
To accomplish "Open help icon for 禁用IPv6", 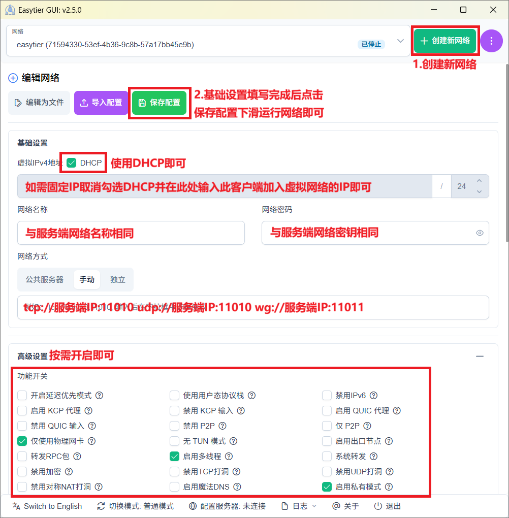I will tap(373, 396).
